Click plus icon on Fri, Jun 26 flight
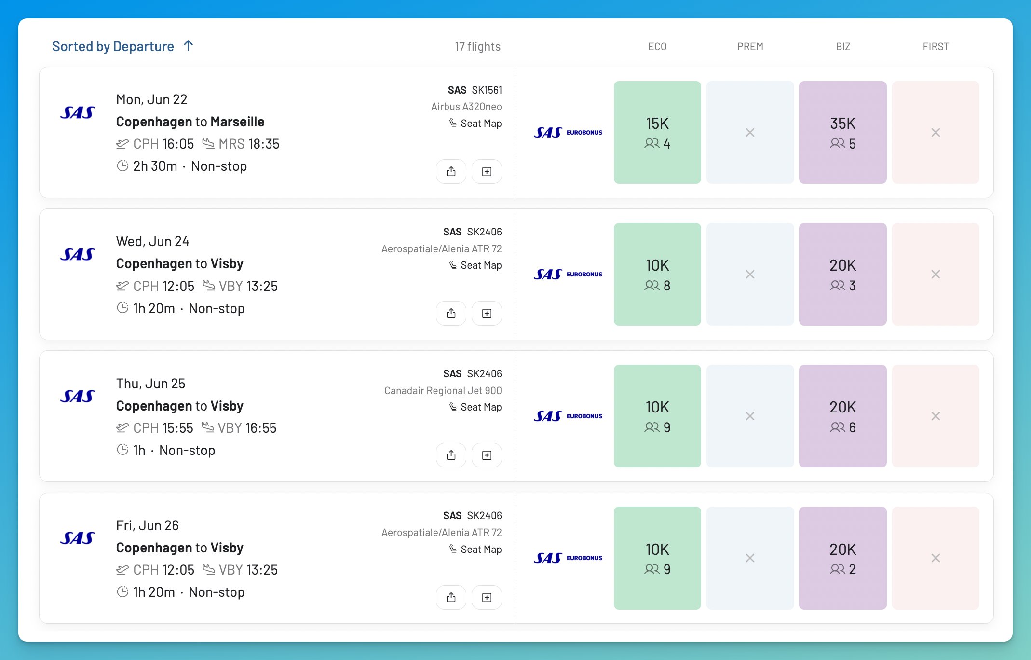 tap(487, 597)
